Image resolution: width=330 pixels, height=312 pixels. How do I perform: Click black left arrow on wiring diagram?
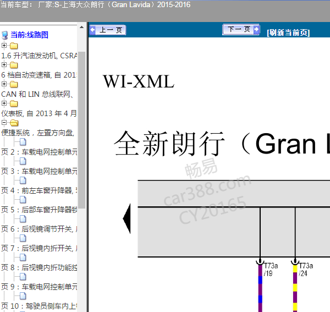[x=127, y=218]
